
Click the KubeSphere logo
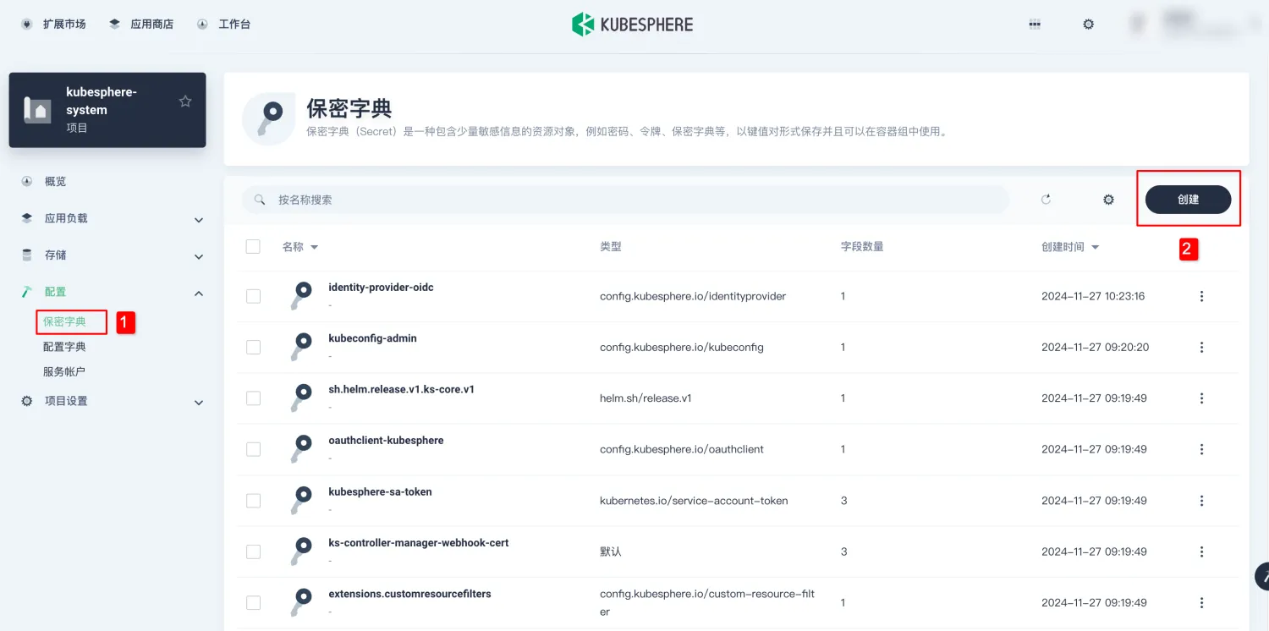coord(633,25)
